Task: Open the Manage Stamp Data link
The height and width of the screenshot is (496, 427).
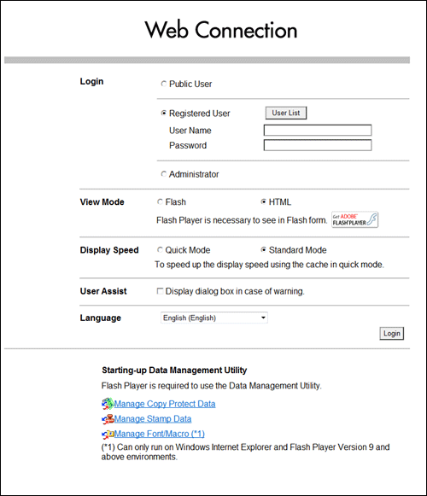Action: pyautogui.click(x=153, y=419)
